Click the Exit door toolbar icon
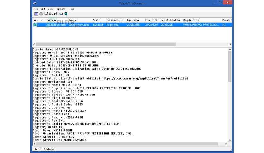The width and height of the screenshot is (264, 153). pos(66,14)
